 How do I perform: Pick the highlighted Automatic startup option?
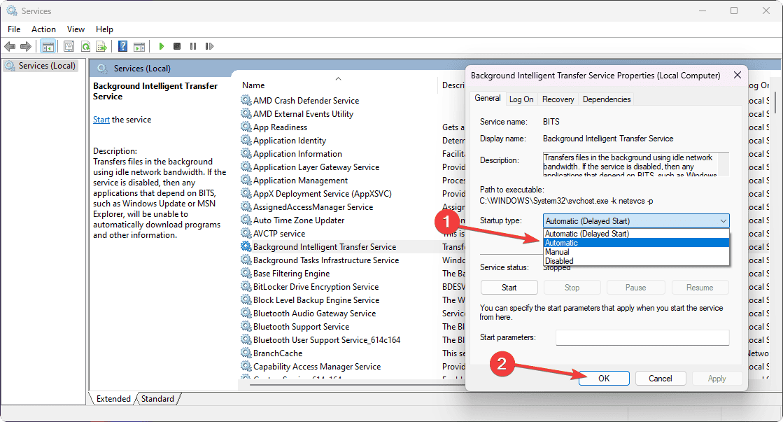click(561, 243)
